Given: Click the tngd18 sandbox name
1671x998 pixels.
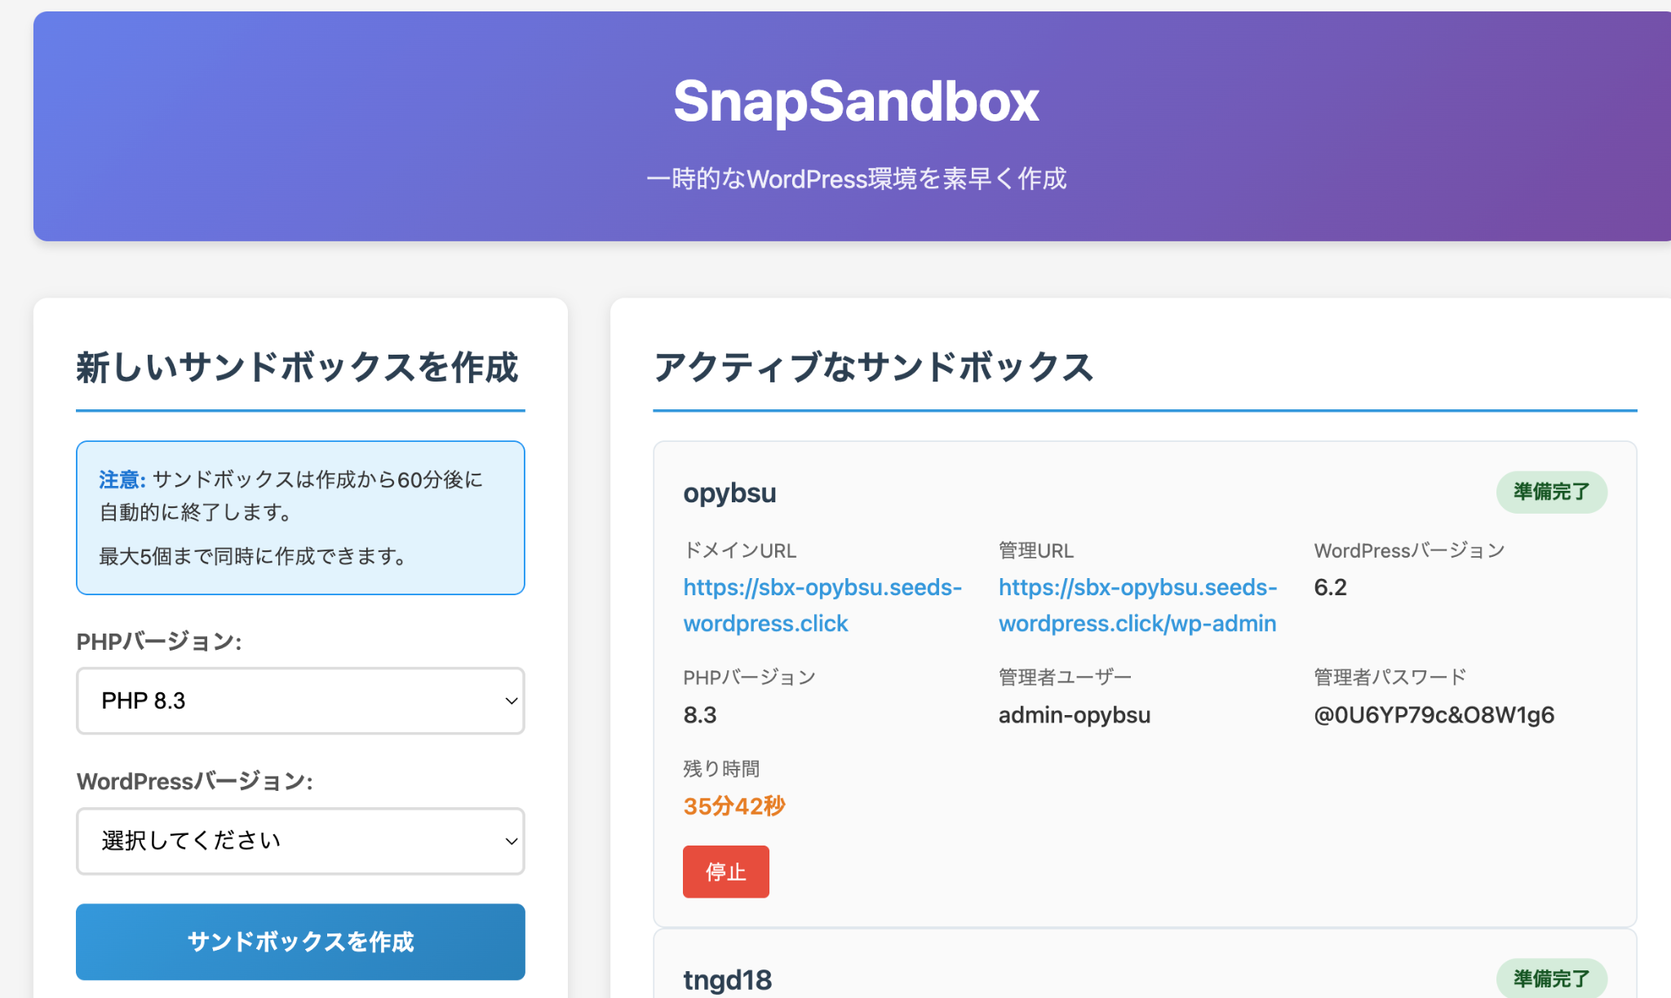Looking at the screenshot, I should [727, 980].
